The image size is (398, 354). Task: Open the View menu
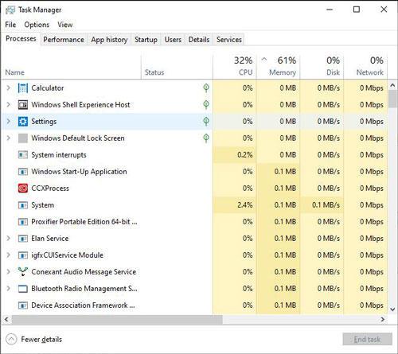[65, 25]
